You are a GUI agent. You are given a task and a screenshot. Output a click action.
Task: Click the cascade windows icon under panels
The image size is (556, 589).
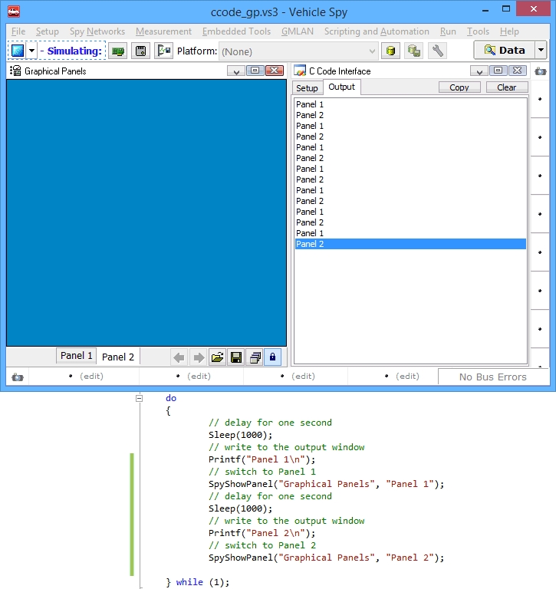point(255,357)
